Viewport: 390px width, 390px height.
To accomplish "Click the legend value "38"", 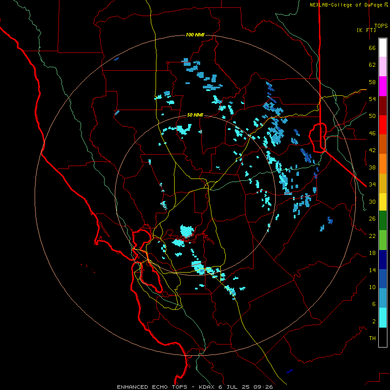I will click(372, 168).
